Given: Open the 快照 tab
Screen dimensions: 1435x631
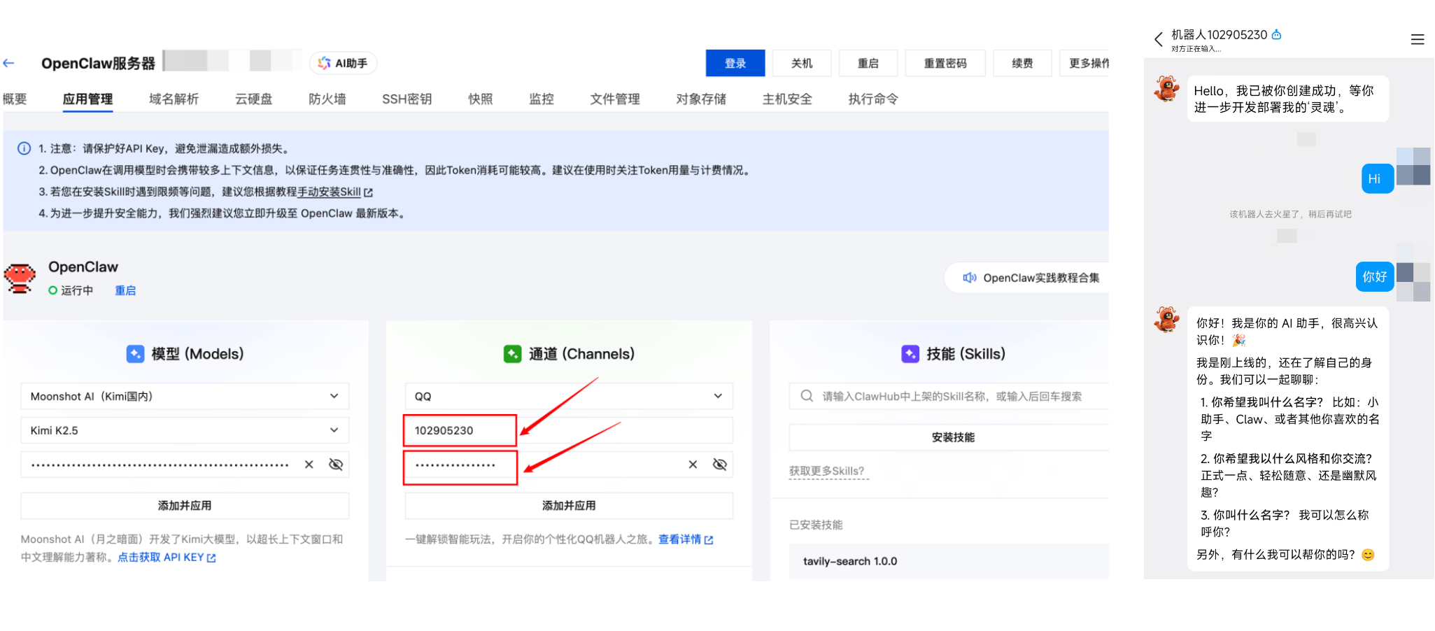Looking at the screenshot, I should 481,99.
